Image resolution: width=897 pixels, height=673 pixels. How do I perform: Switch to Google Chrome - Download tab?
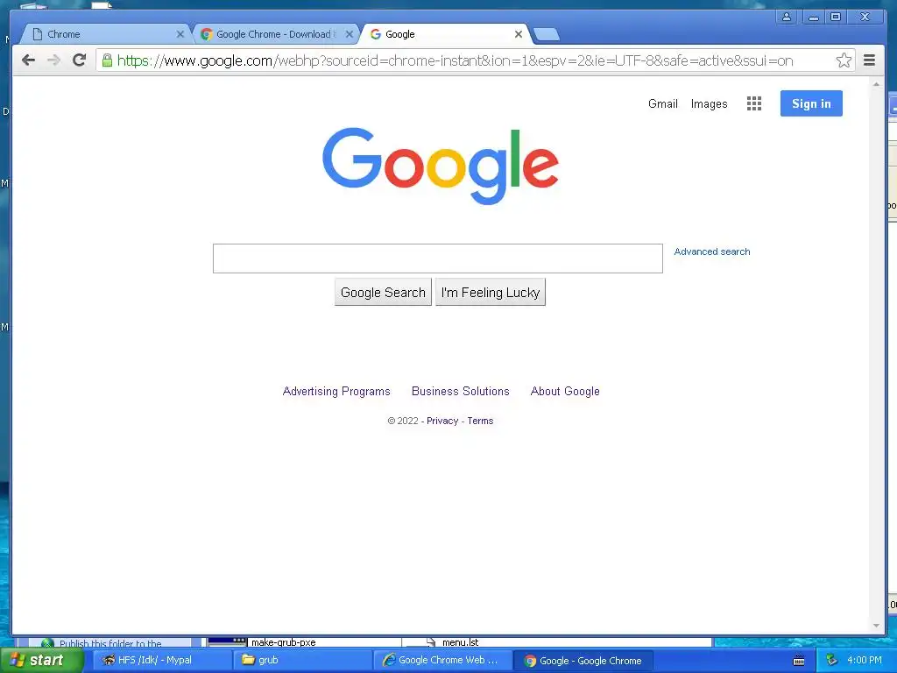tap(274, 34)
